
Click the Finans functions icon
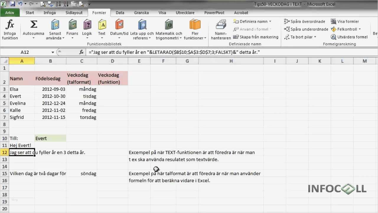coord(72,28)
